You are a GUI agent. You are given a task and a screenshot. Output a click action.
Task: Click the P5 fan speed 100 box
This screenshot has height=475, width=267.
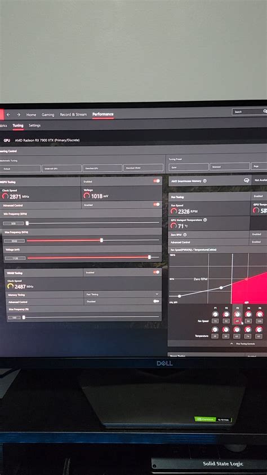tap(259, 321)
